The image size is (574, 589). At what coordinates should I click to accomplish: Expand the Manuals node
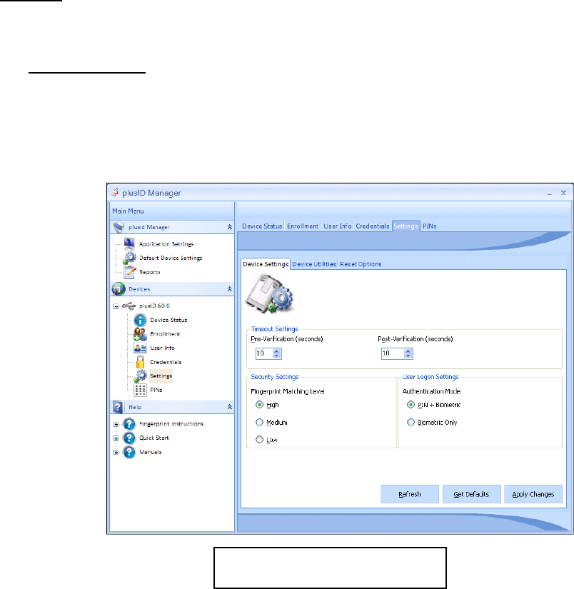(x=116, y=452)
